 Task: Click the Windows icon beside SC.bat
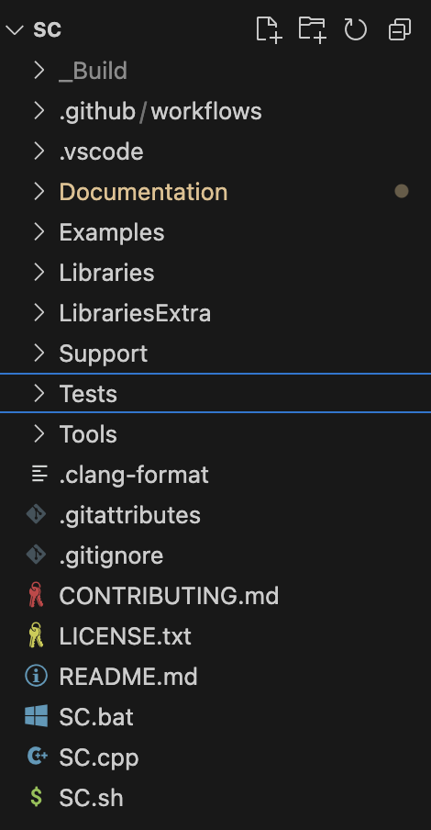click(37, 716)
